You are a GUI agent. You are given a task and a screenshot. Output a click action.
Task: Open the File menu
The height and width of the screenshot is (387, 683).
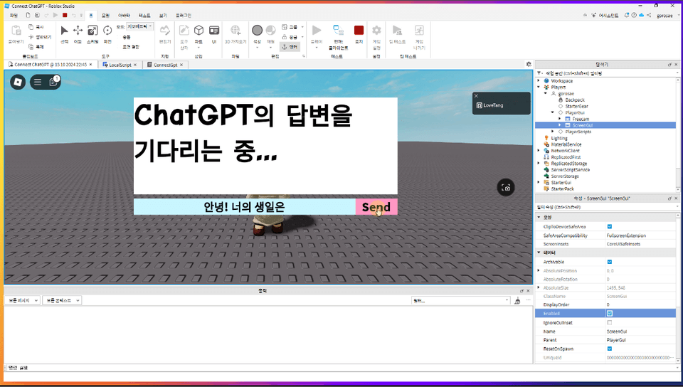pos(14,15)
